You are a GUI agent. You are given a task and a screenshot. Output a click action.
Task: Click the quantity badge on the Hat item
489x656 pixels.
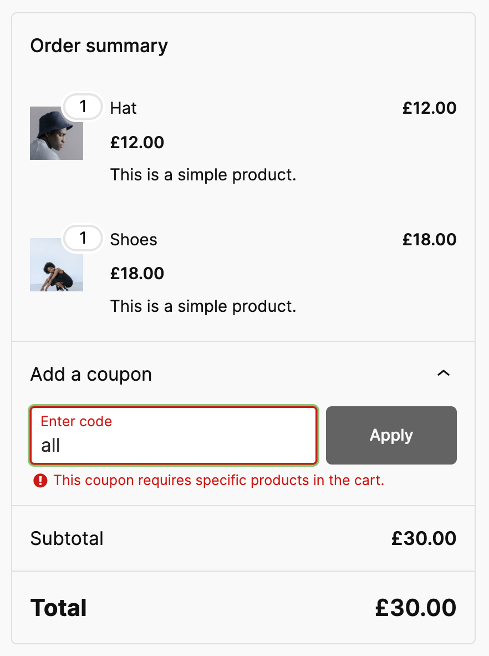(83, 107)
